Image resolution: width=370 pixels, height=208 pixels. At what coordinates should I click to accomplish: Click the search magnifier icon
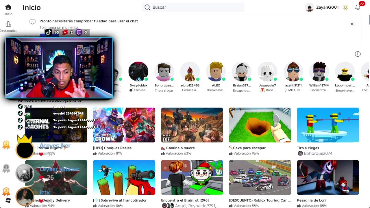[x=147, y=7]
